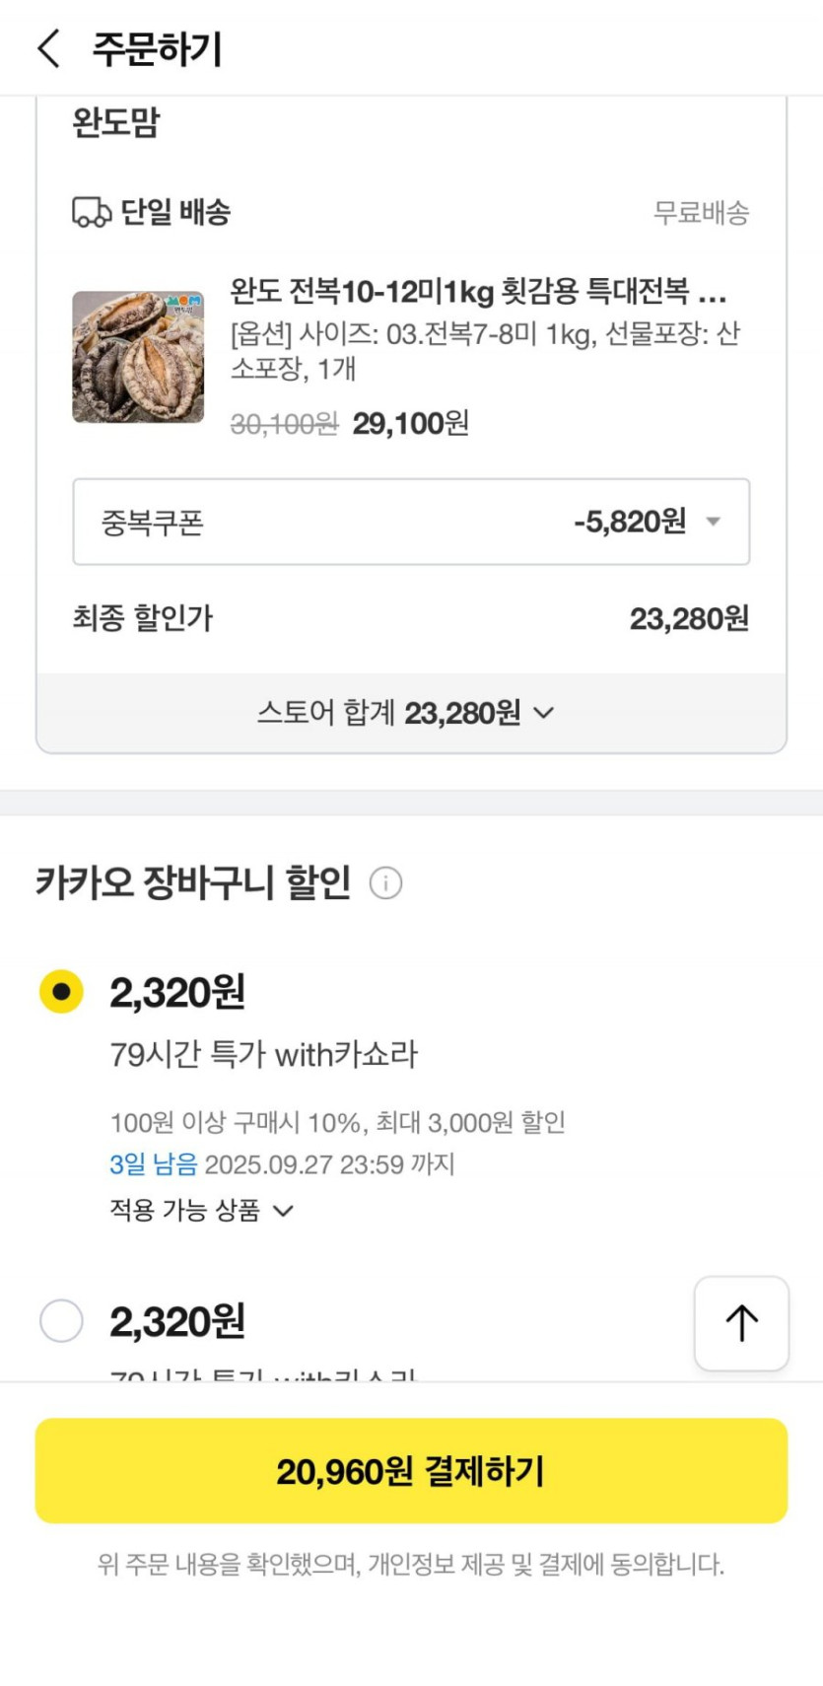Click the 주문하기 page title
823x1686 pixels.
[158, 48]
